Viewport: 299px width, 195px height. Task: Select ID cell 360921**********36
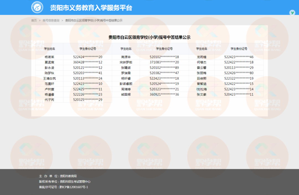pos(164,94)
